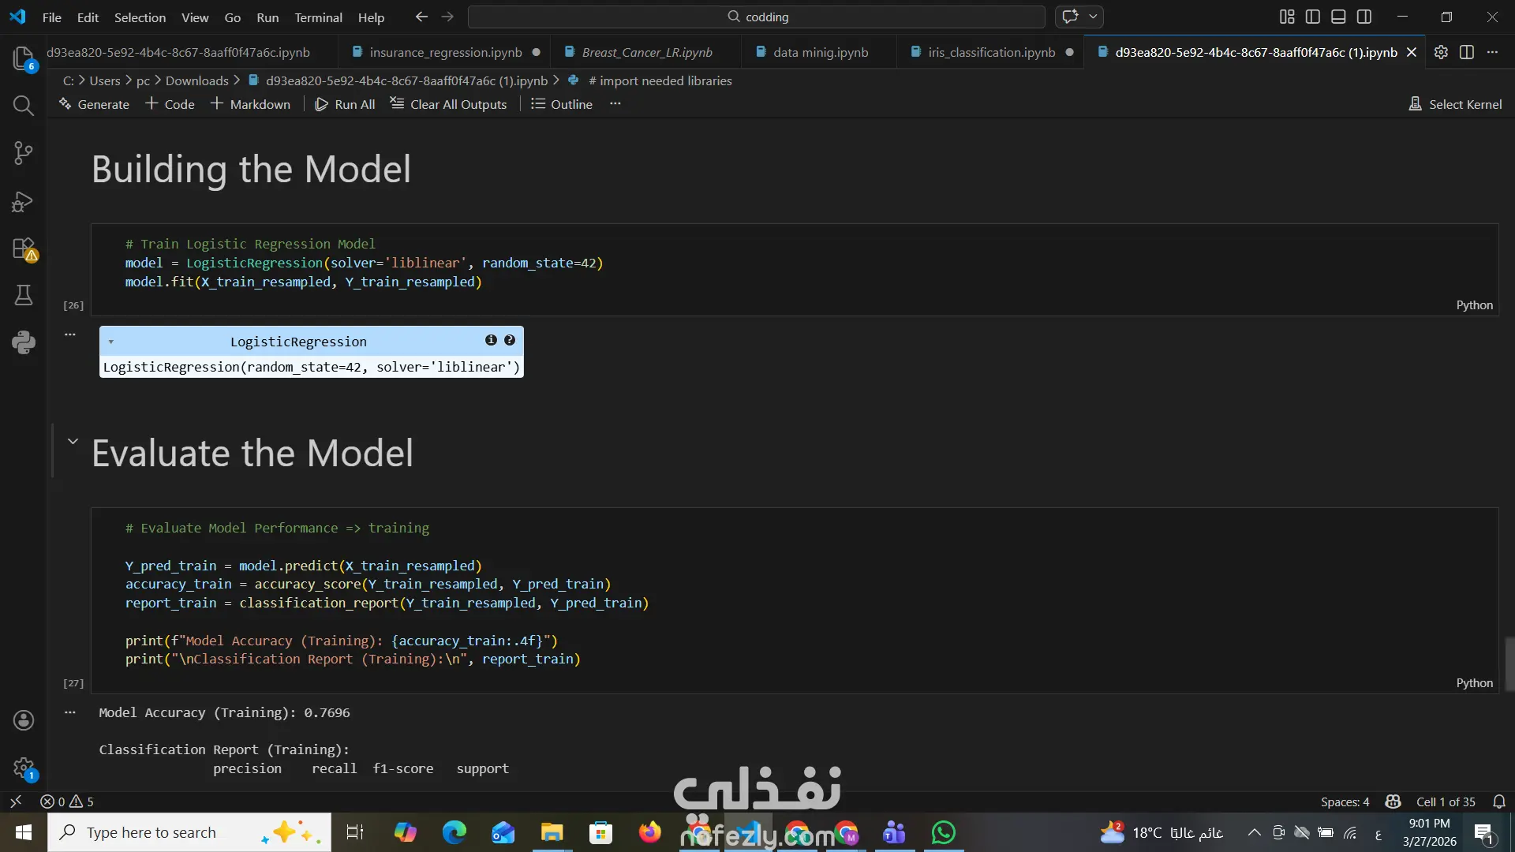Viewport: 1515px width, 852px height.
Task: Open the Terminal menu
Action: 318,17
